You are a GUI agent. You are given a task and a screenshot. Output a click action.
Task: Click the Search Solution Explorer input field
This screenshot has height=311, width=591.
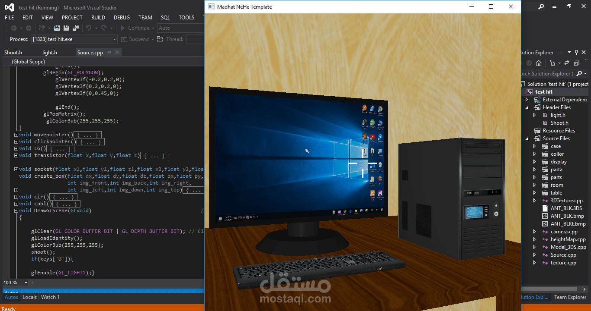click(x=548, y=74)
